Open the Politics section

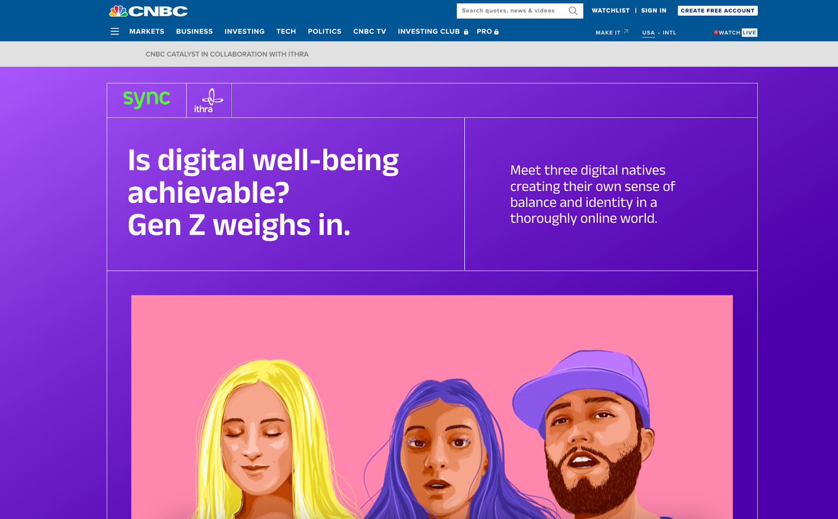(325, 31)
